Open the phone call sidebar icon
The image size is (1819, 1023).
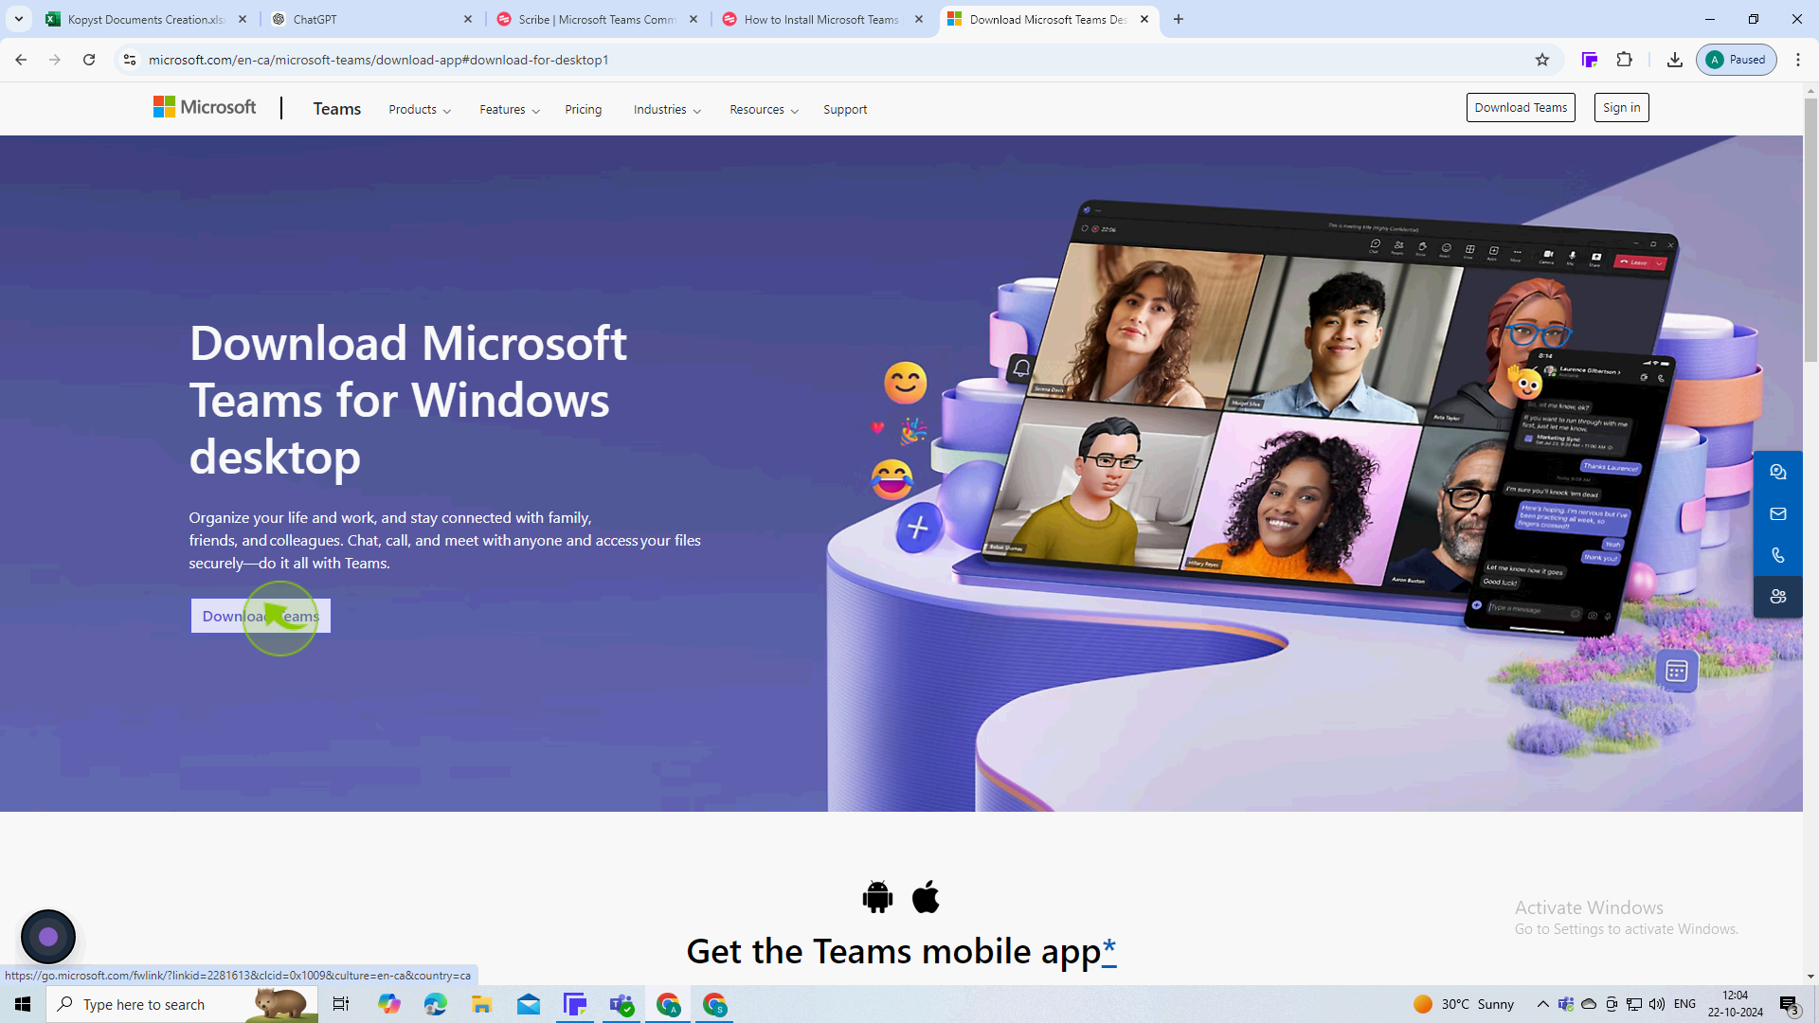coord(1777,555)
